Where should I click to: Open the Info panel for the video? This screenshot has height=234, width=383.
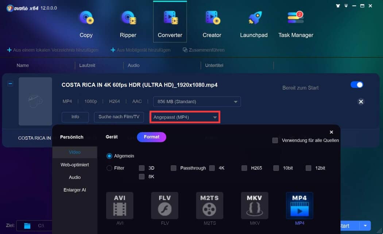click(x=75, y=117)
